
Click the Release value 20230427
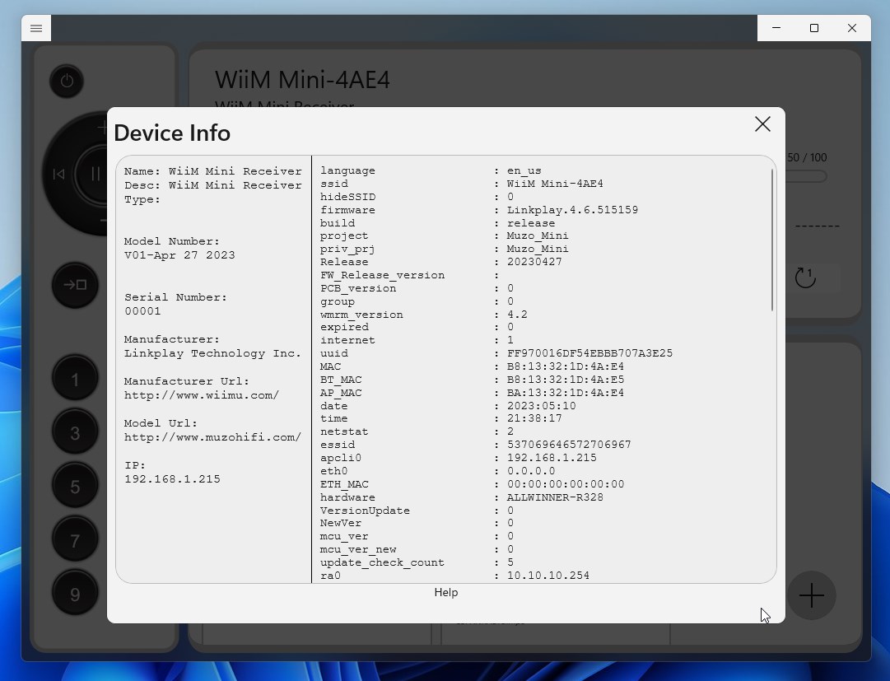pyautogui.click(x=534, y=262)
